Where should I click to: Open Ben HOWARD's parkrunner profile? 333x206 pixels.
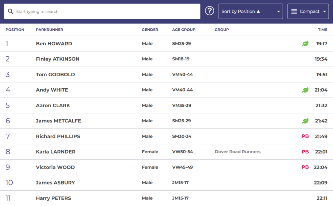coord(54,44)
